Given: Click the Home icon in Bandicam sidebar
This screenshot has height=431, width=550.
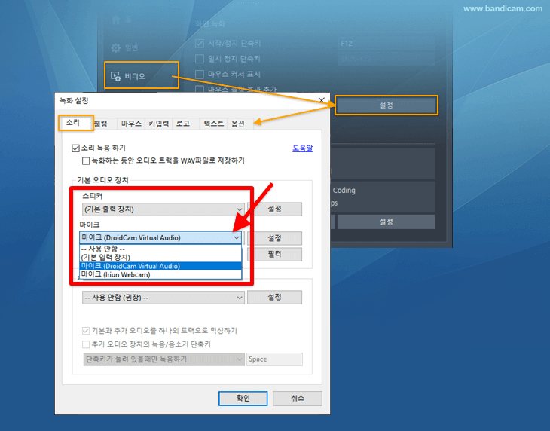Looking at the screenshot, I should pyautogui.click(x=116, y=19).
